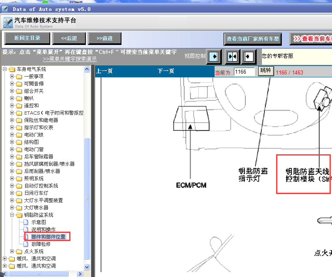Image resolution: width=332 pixels, height=277 pixels.
Task: Click the app logo beside 汽车维修技术支持平台
Action: click(x=8, y=23)
